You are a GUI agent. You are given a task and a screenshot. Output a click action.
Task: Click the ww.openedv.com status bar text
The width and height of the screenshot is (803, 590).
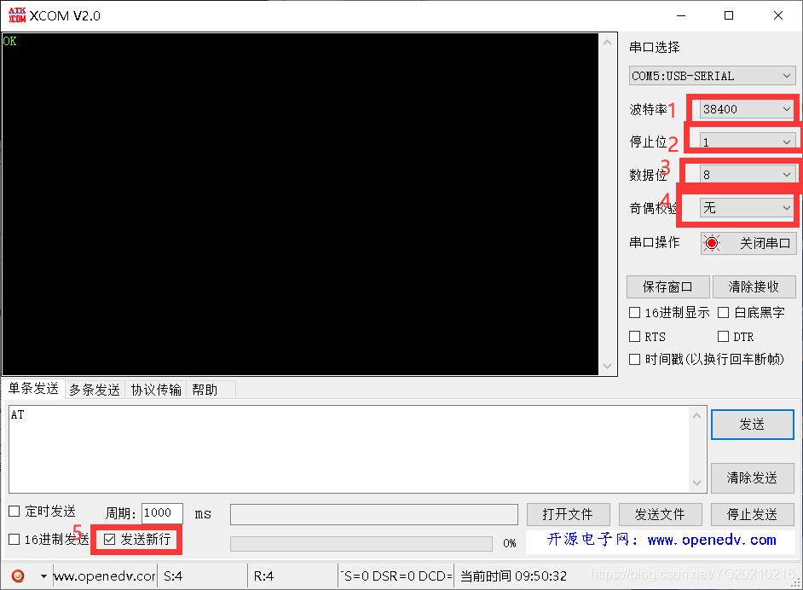[104, 576]
